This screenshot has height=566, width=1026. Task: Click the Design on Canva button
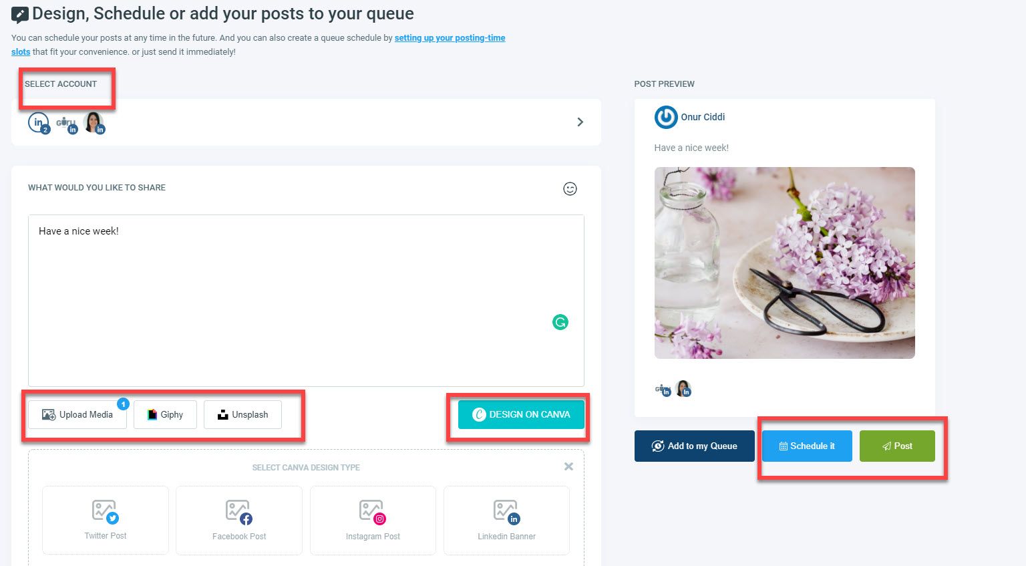(520, 414)
